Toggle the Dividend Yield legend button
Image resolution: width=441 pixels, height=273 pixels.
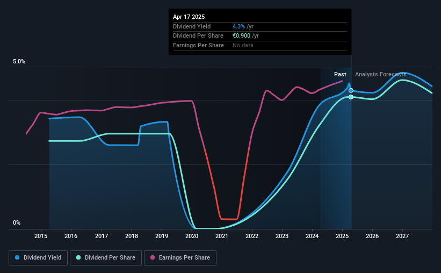(38, 258)
